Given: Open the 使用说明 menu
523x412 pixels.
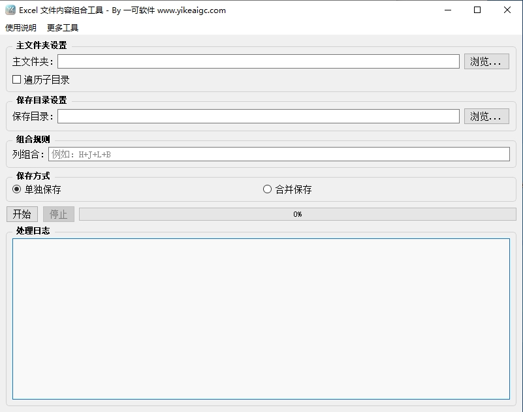Looking at the screenshot, I should [21, 27].
